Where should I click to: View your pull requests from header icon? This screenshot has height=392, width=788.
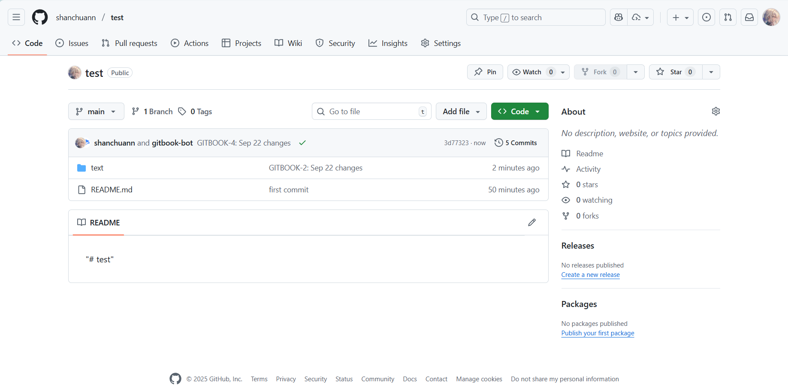[x=728, y=17]
